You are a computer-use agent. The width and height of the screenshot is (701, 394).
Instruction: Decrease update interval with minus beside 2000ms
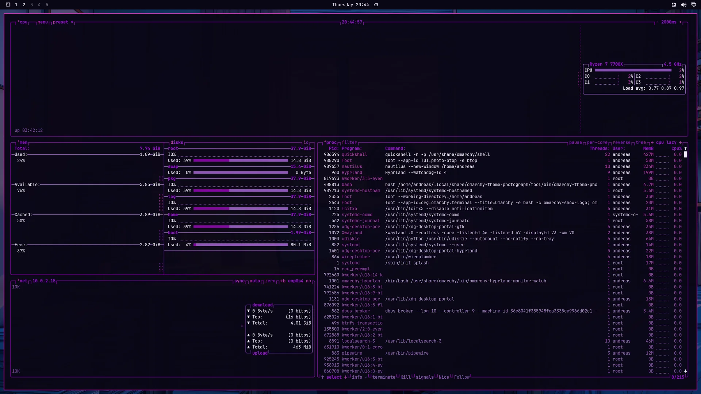(x=657, y=22)
